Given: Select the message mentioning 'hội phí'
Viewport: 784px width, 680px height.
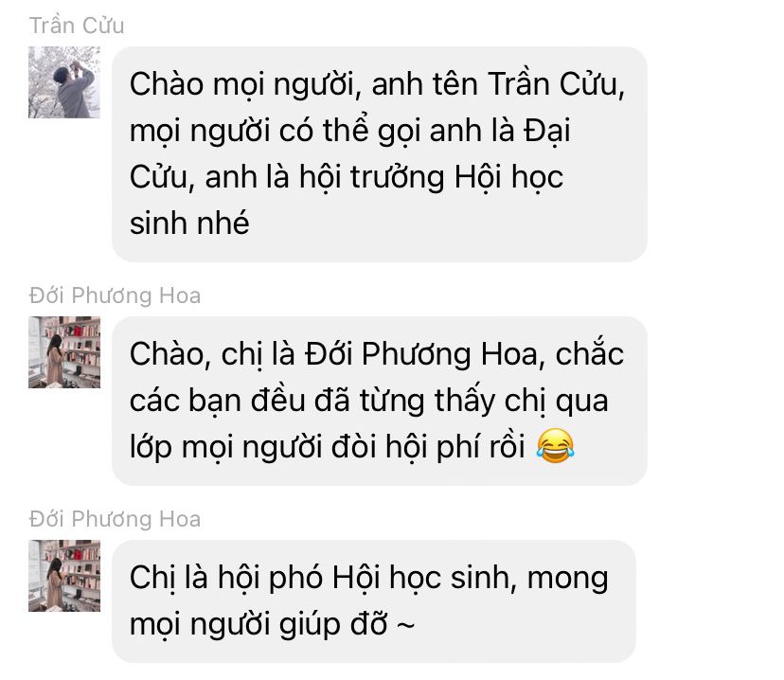Looking at the screenshot, I should click(380, 401).
